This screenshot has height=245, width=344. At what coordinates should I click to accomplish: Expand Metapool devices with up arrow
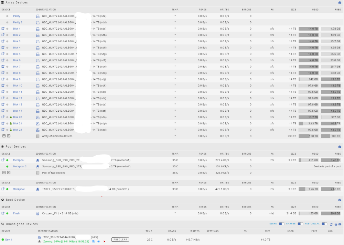[9, 173]
